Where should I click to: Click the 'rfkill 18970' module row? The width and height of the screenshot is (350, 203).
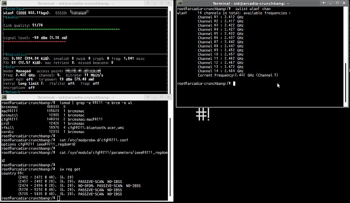point(63,128)
